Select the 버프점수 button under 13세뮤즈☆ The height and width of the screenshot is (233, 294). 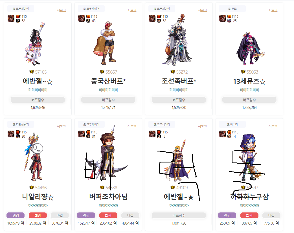249,100
